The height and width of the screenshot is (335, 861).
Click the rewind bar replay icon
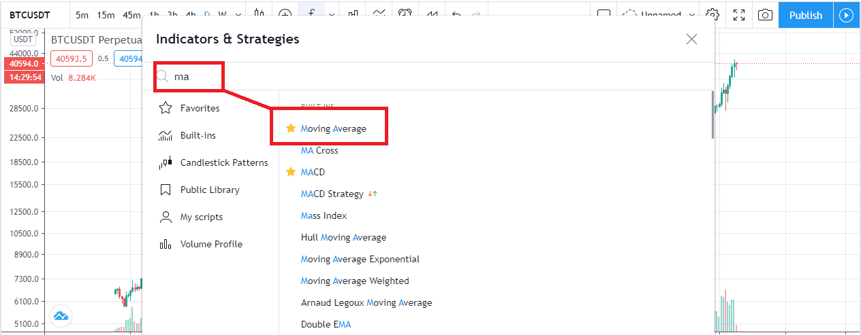click(432, 14)
